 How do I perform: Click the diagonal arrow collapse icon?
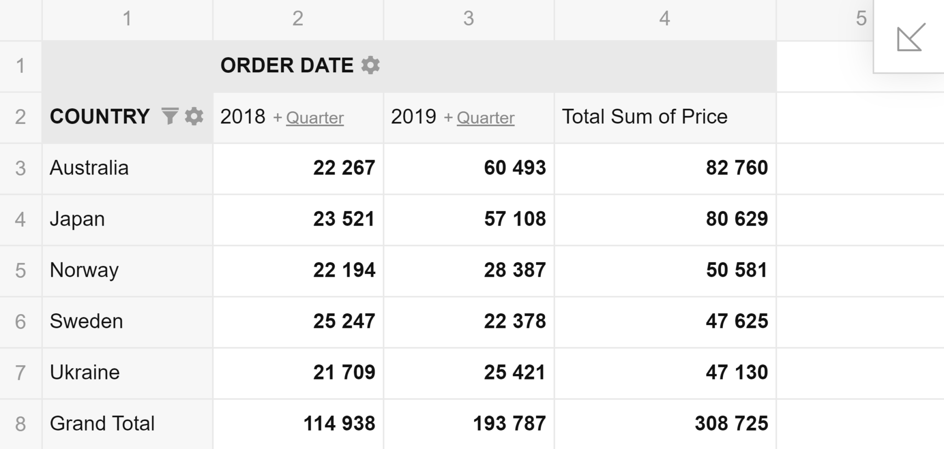click(911, 37)
